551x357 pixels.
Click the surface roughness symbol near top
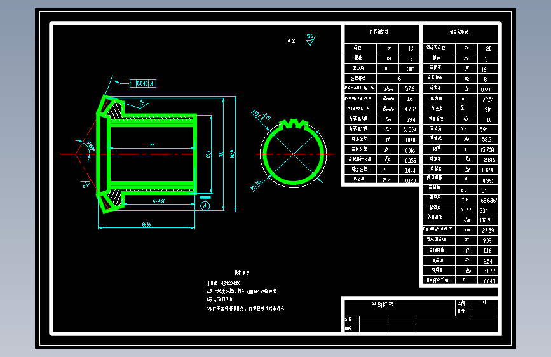point(311,40)
